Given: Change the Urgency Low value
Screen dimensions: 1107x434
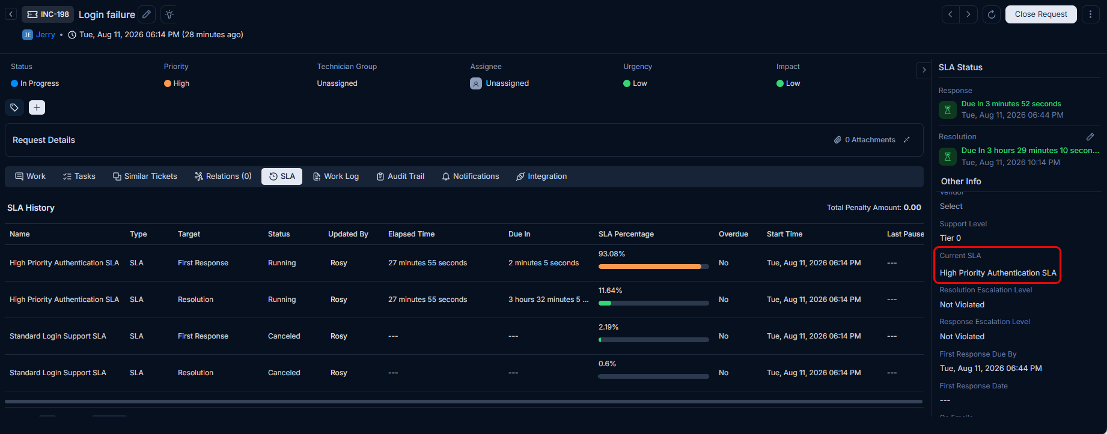Looking at the screenshot, I should (635, 83).
